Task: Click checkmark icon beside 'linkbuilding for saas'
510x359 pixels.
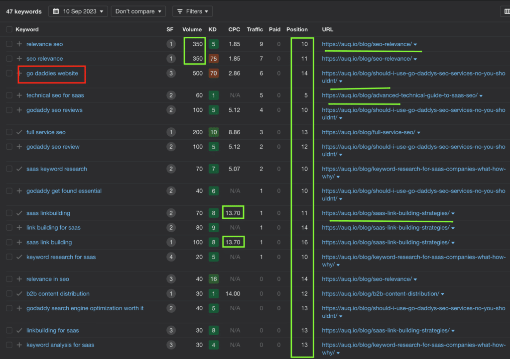Action: [19, 330]
